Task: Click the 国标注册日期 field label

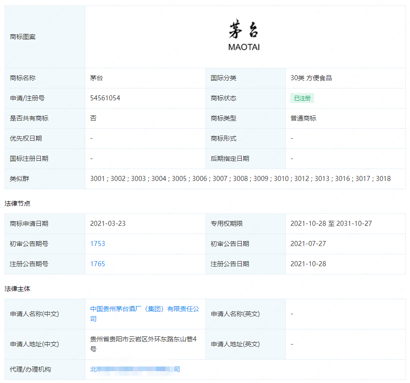Action: [x=29, y=159]
